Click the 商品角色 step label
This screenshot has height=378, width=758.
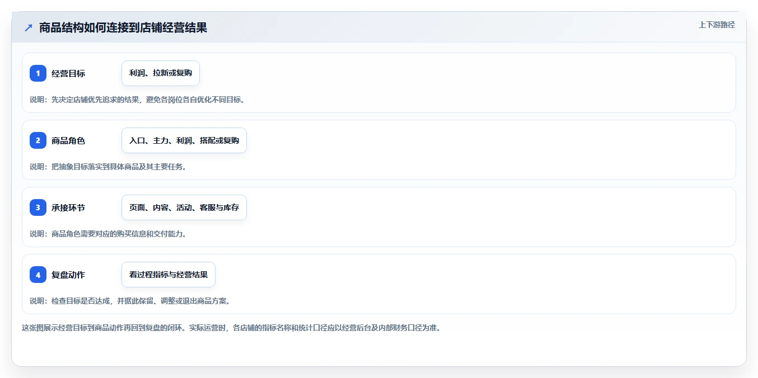68,140
